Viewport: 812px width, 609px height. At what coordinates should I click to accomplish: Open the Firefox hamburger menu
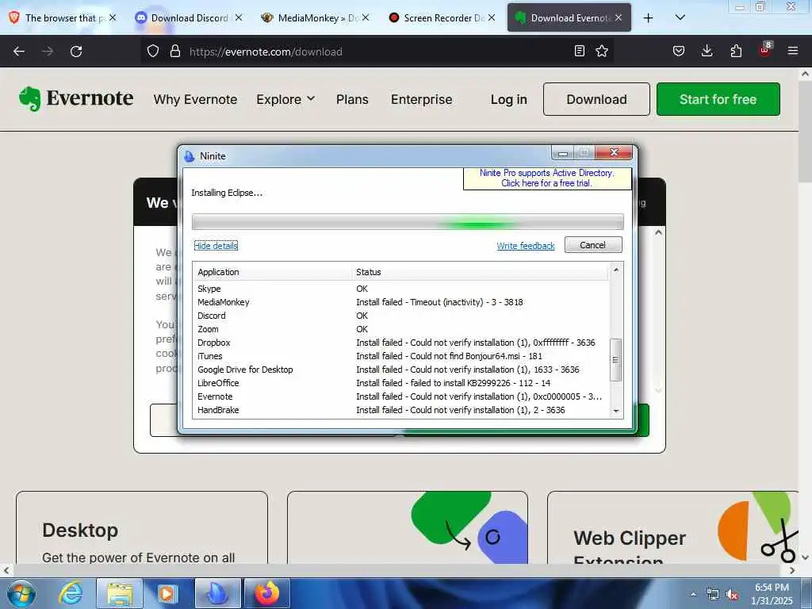pos(793,51)
